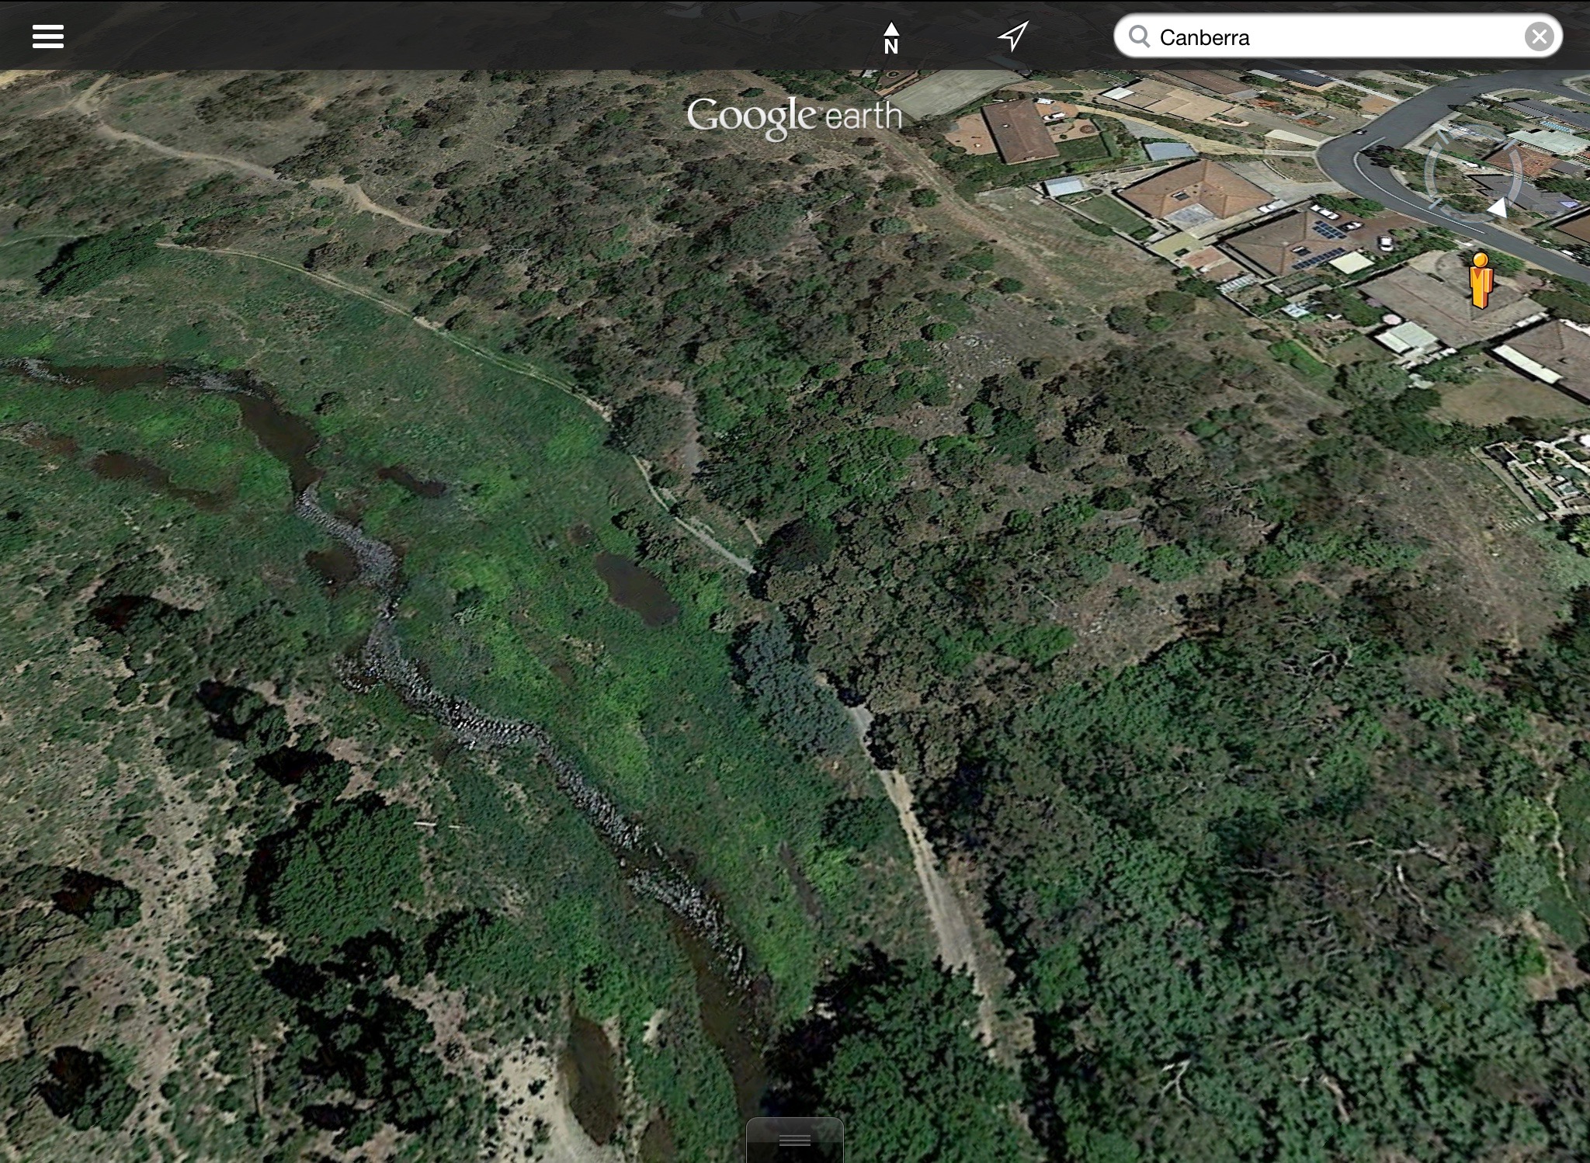Tap the north compass indicator
This screenshot has width=1590, height=1163.
890,37
